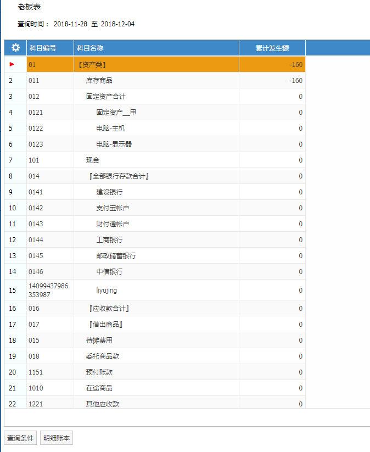Select the 待摊费用 row
This screenshot has width=370, height=452.
[155, 340]
